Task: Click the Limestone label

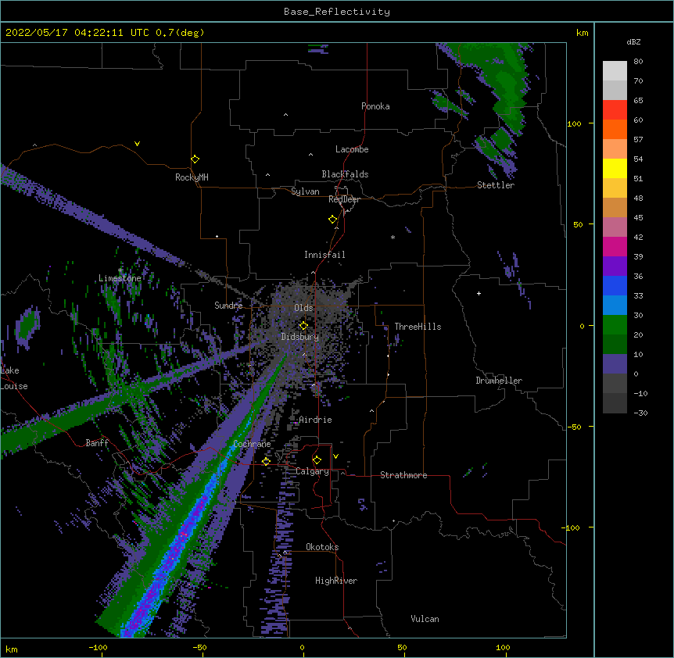Action: (x=120, y=278)
